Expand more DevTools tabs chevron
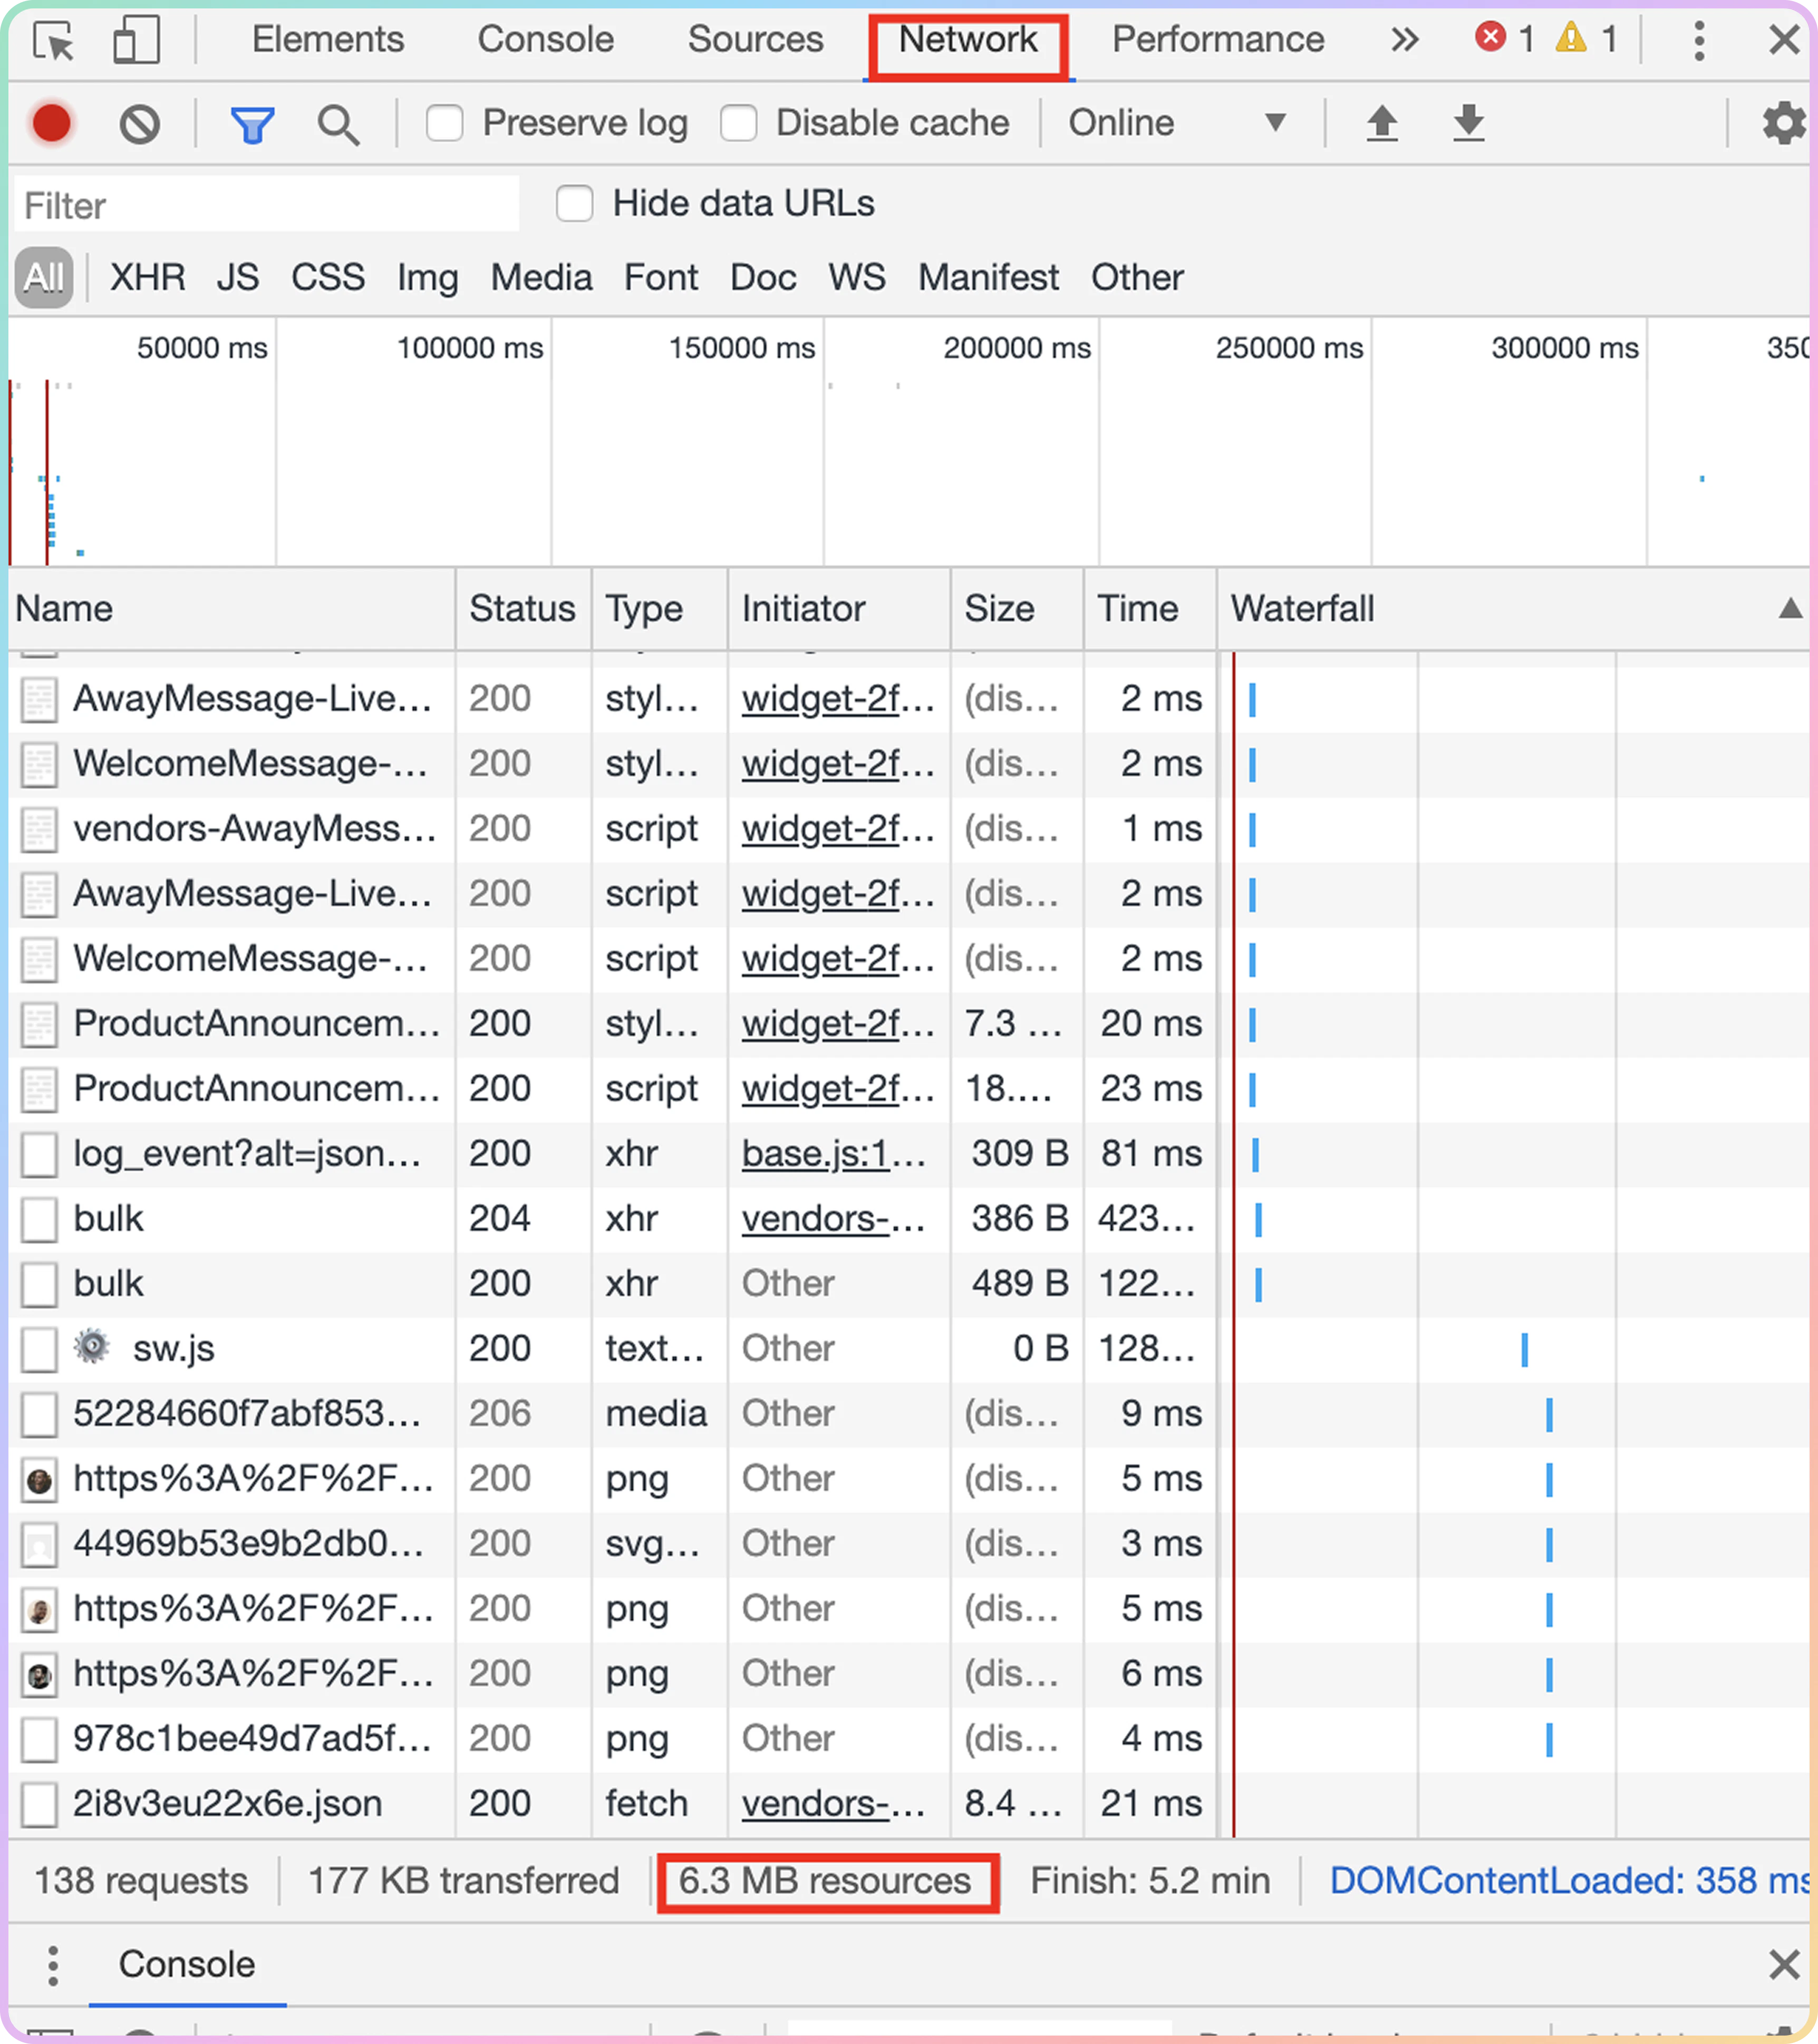1818x2044 pixels. [1404, 40]
